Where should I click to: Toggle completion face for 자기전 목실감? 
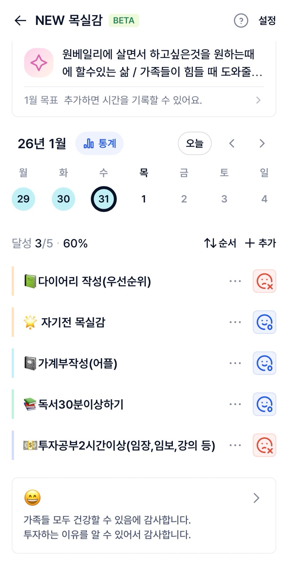[x=264, y=322]
